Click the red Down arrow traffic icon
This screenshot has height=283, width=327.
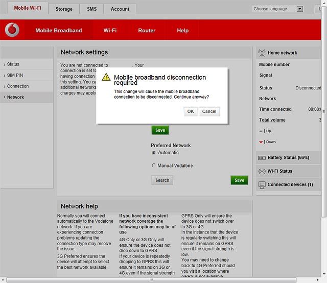point(261,142)
